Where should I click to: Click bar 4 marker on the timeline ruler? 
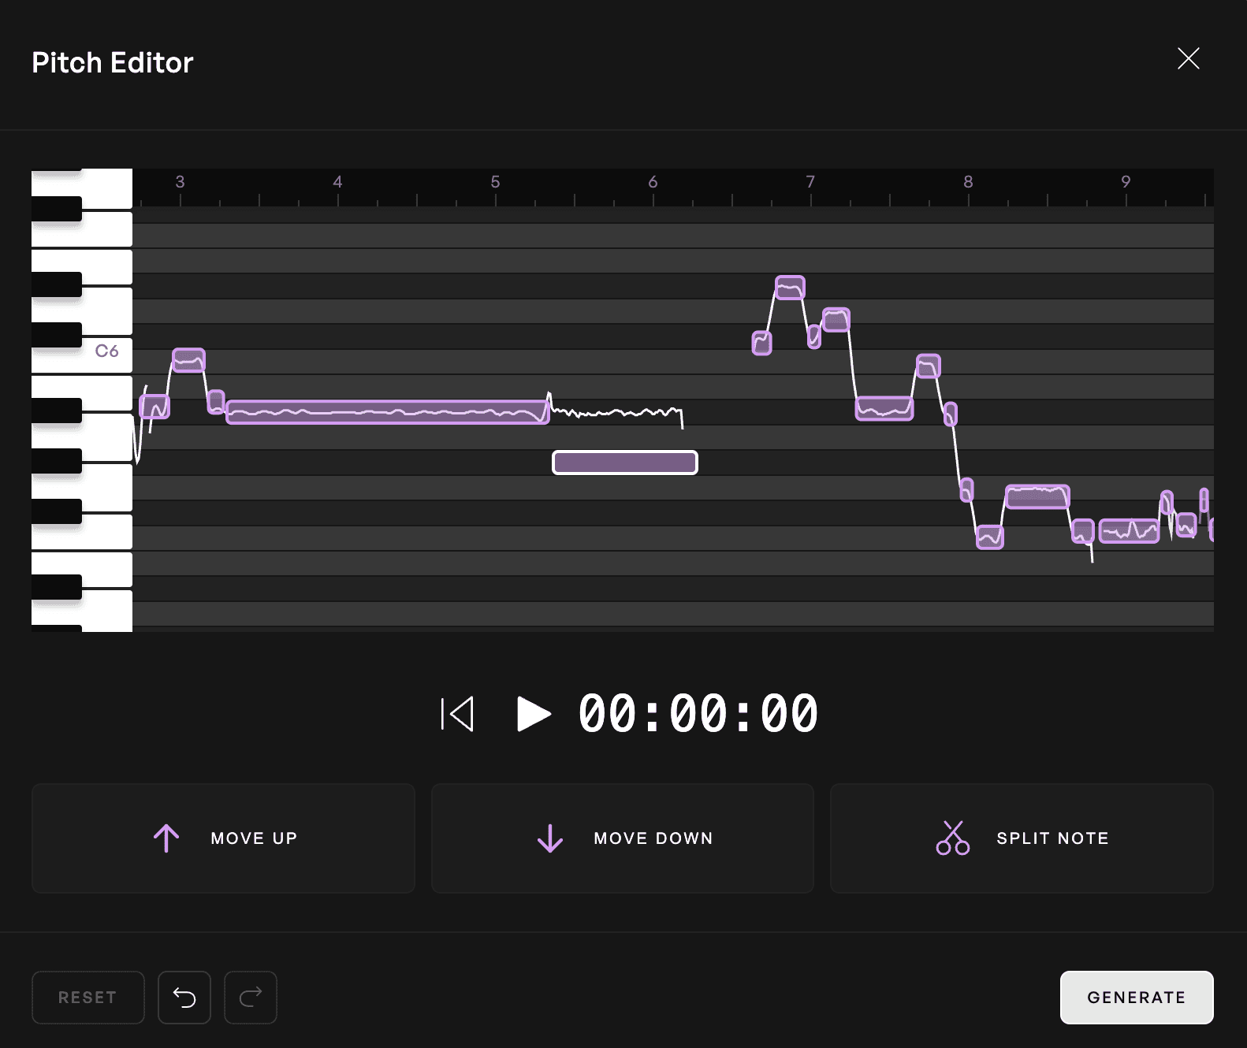click(x=337, y=182)
